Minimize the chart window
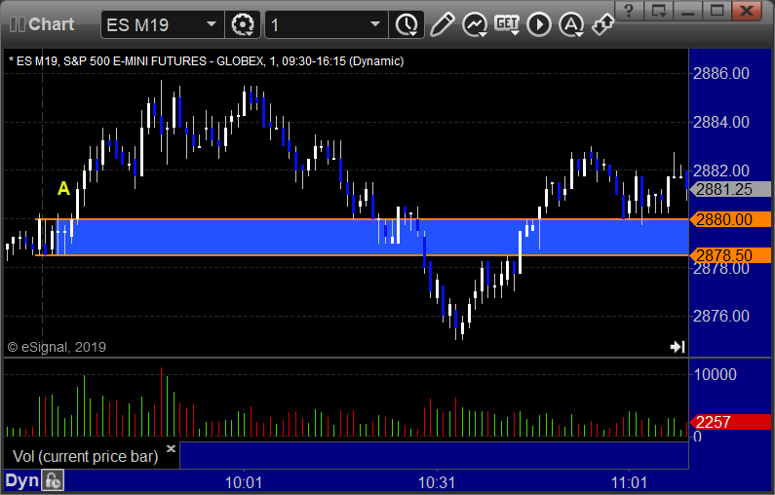The image size is (775, 495). coord(688,11)
